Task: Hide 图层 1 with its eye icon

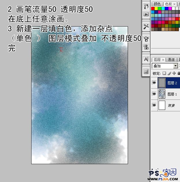Action: click(154, 94)
